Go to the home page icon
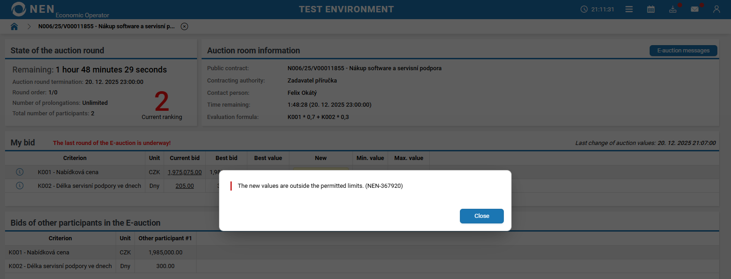 coord(14,26)
